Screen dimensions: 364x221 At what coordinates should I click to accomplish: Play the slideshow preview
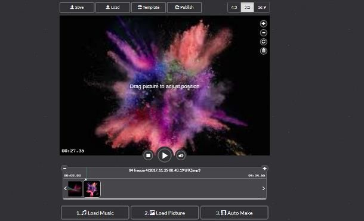pyautogui.click(x=164, y=155)
